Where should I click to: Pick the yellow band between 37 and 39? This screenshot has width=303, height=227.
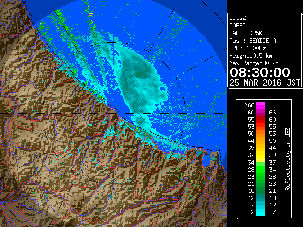pos(260,155)
